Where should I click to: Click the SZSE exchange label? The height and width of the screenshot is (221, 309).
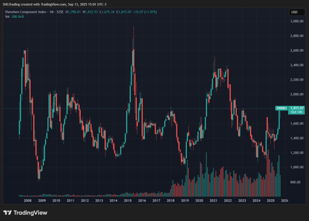pyautogui.click(x=60, y=12)
